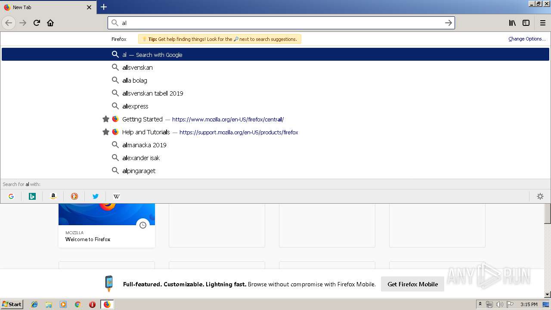The width and height of the screenshot is (551, 310).
Task: Search with Bing one-off engine icon
Action: tap(32, 196)
